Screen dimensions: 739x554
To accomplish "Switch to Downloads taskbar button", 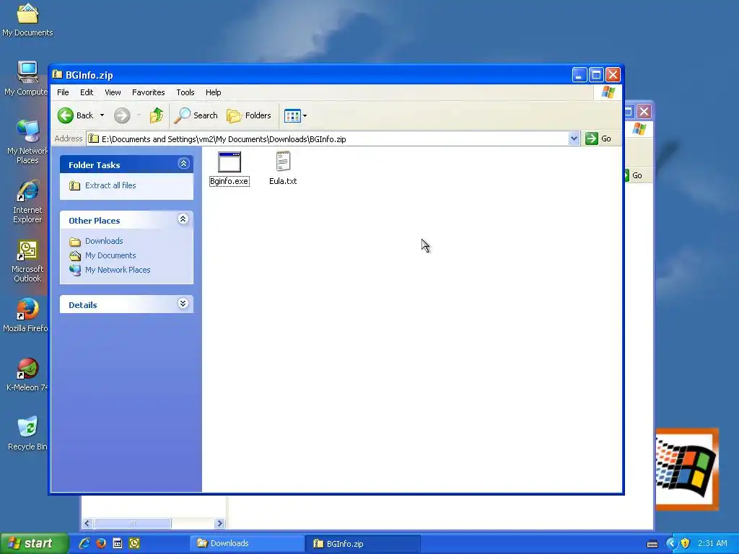I will pyautogui.click(x=248, y=544).
